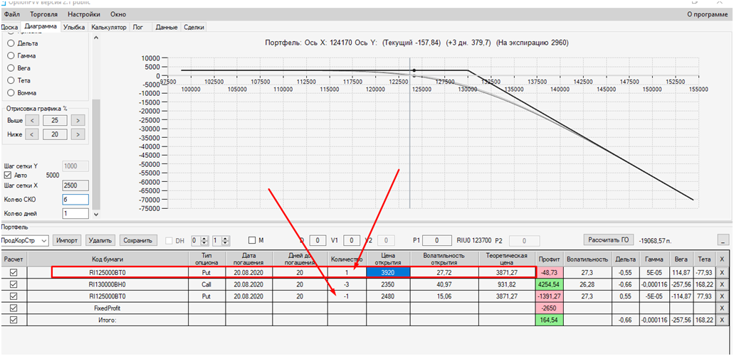Select the Гамма radio button
734x356 pixels.
click(x=11, y=55)
